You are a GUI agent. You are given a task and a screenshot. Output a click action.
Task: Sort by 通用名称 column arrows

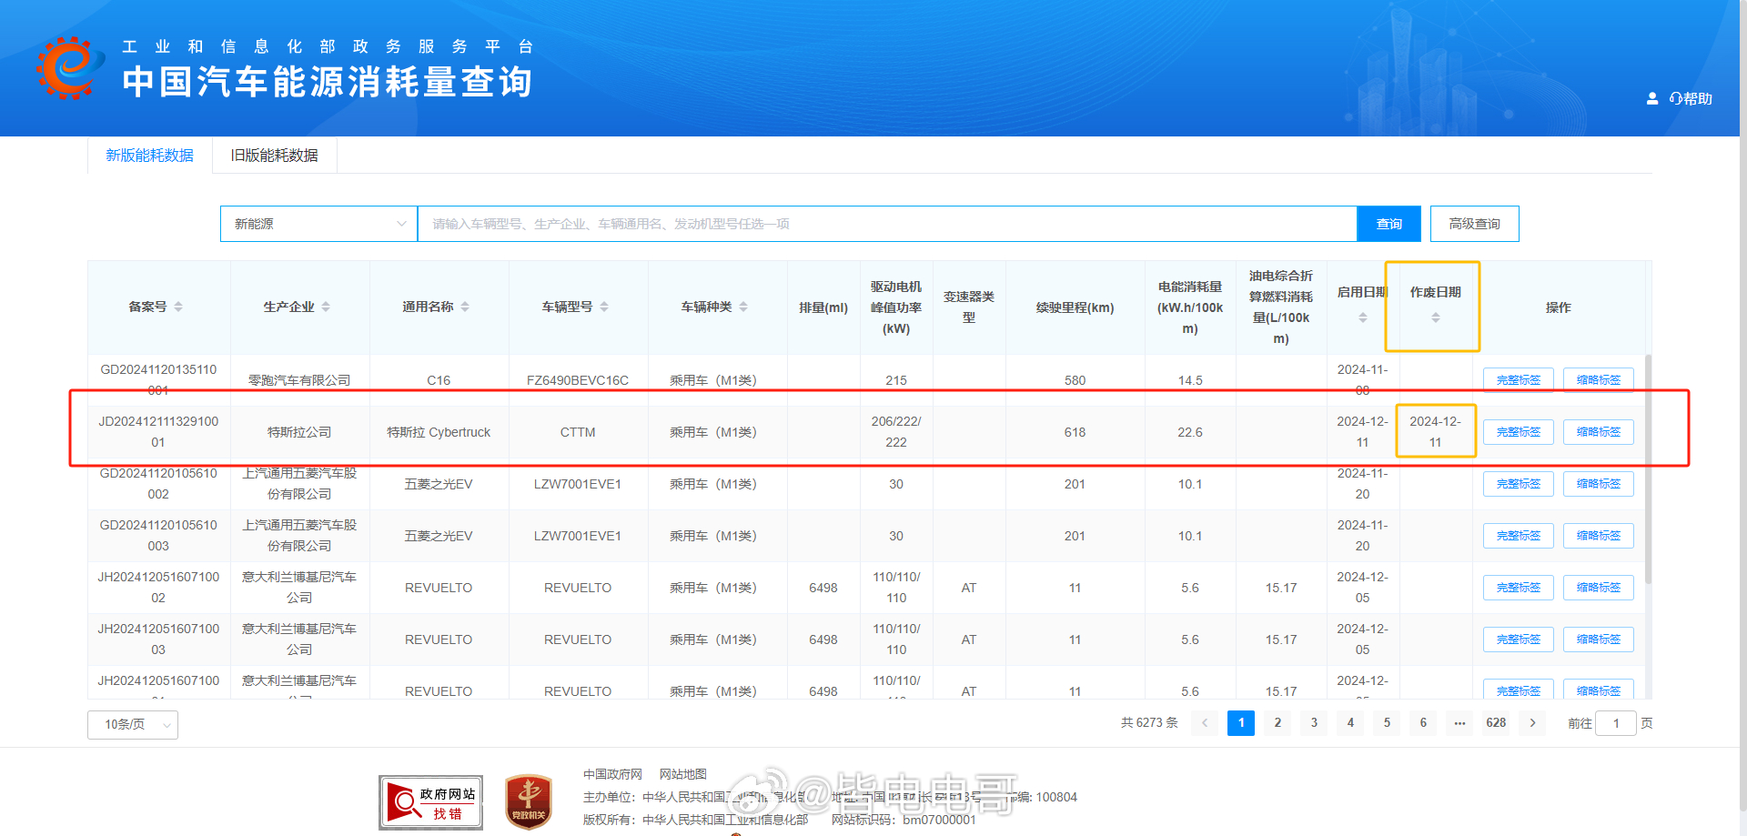(x=465, y=307)
